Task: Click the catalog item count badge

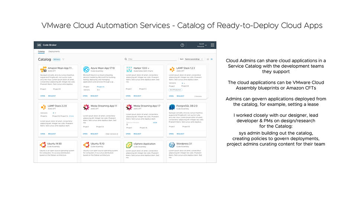Action: [x=56, y=60]
